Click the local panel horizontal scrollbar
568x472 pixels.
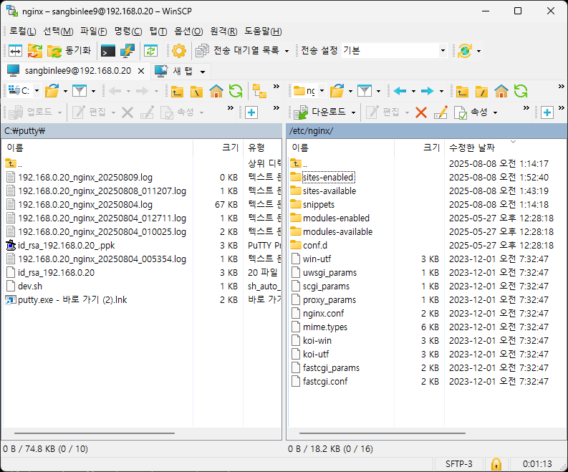click(94, 433)
